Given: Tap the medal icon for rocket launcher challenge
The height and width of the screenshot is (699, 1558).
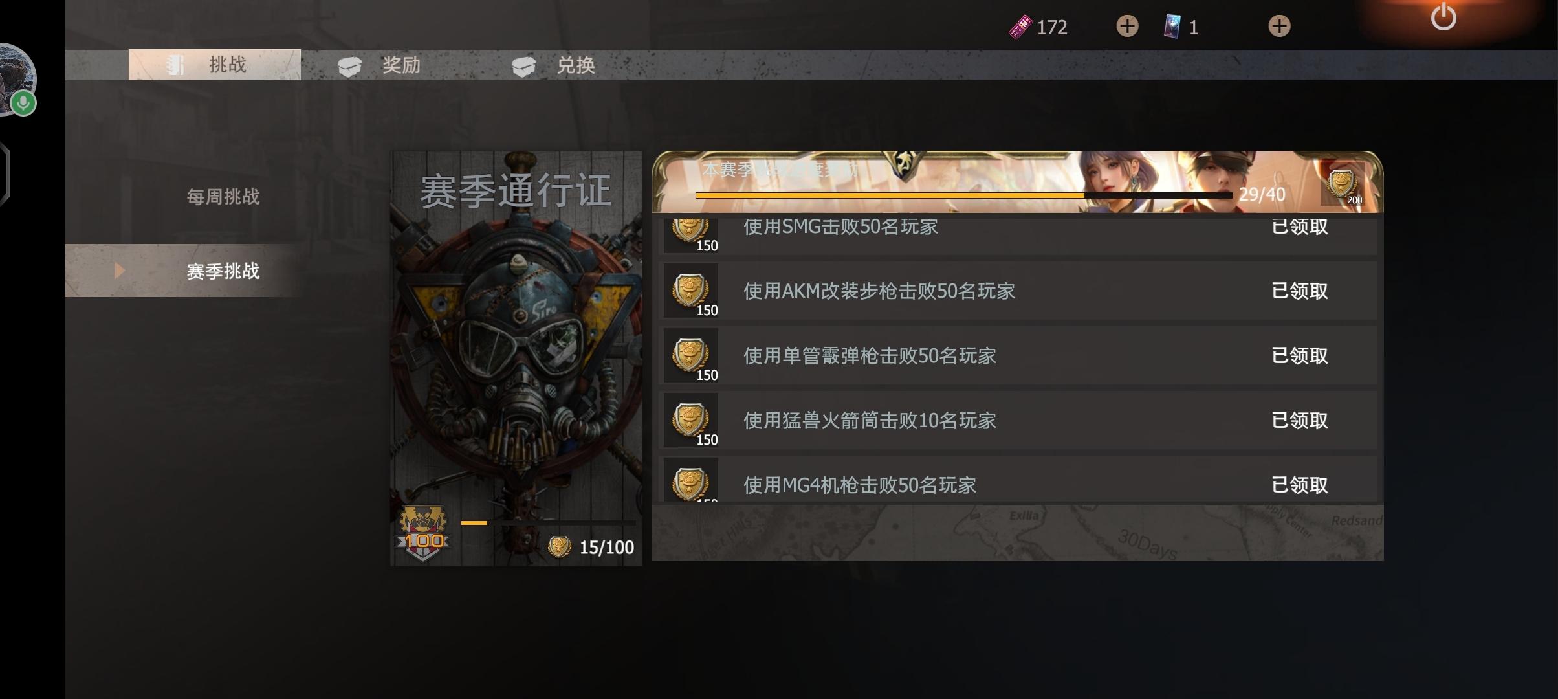Looking at the screenshot, I should click(691, 420).
